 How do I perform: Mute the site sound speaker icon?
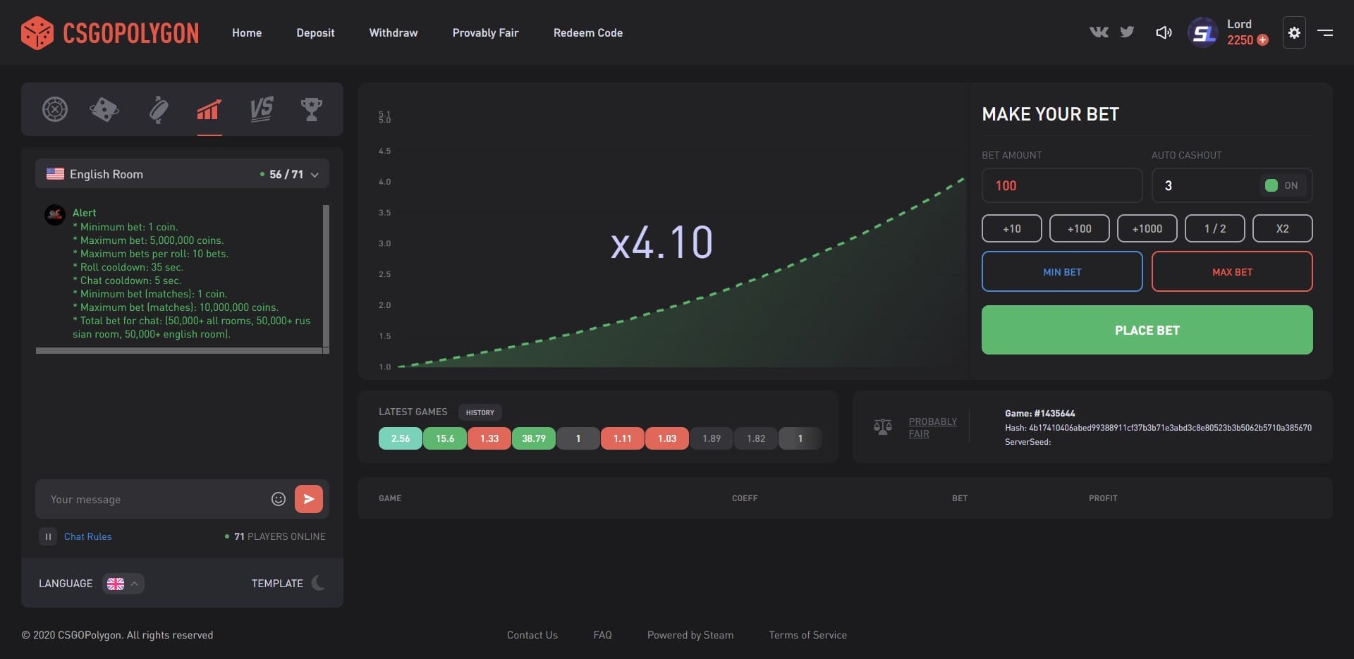point(1164,32)
